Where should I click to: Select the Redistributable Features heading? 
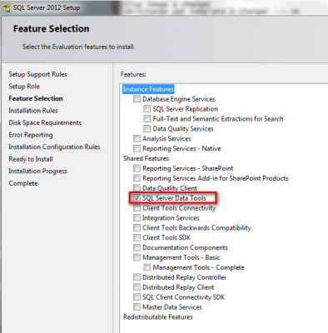click(158, 317)
